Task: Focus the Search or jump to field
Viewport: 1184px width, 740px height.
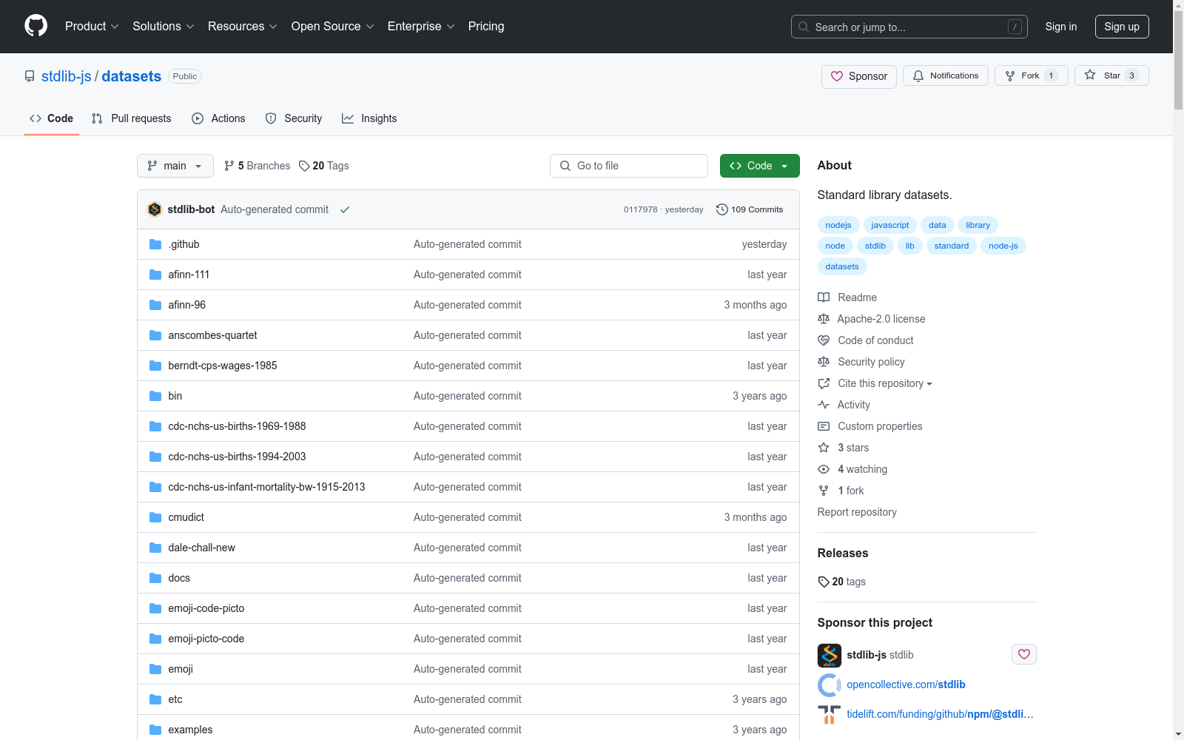Action: click(909, 27)
